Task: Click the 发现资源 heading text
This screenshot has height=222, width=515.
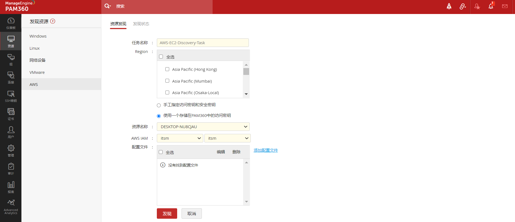Action: click(39, 21)
